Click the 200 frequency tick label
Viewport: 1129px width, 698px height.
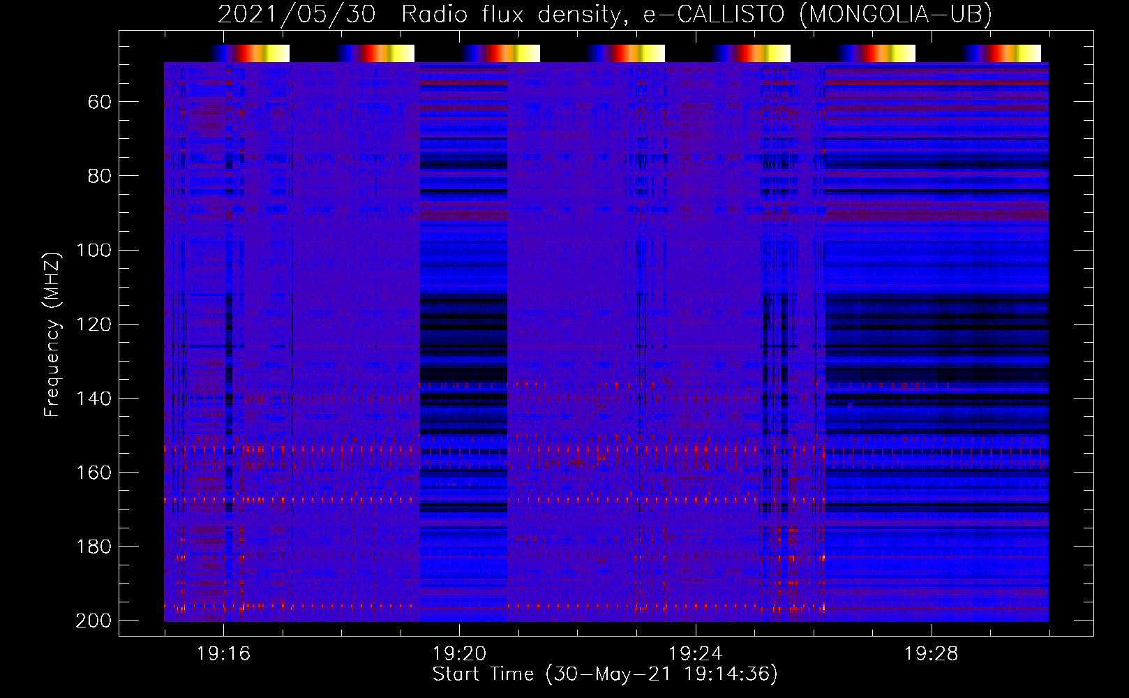click(x=94, y=621)
